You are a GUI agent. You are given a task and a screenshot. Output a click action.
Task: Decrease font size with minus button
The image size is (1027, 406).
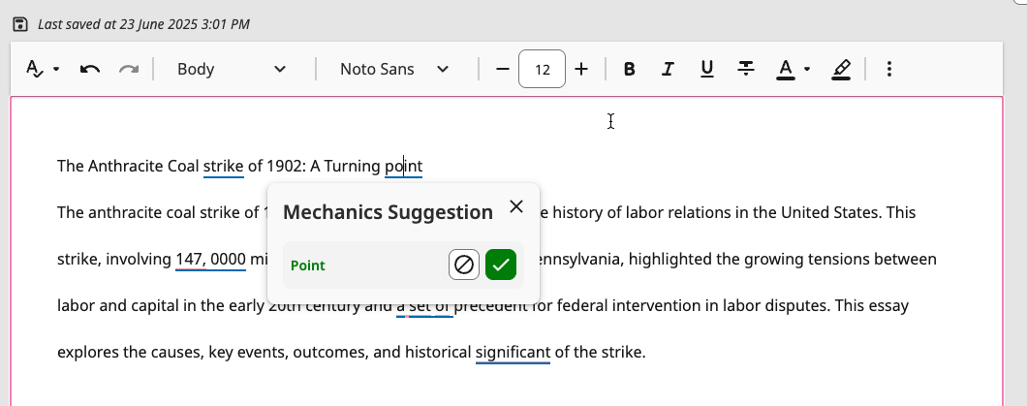pyautogui.click(x=502, y=69)
